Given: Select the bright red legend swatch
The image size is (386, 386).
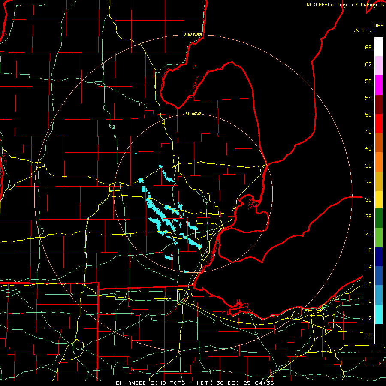Looking at the screenshot, I should coord(379,124).
